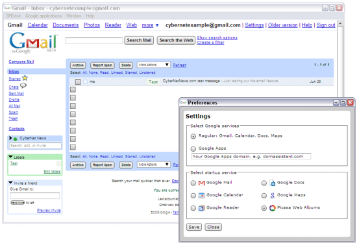Open the Test label
Image resolution: width=357 pixels, height=245 pixels.
(x=14, y=163)
